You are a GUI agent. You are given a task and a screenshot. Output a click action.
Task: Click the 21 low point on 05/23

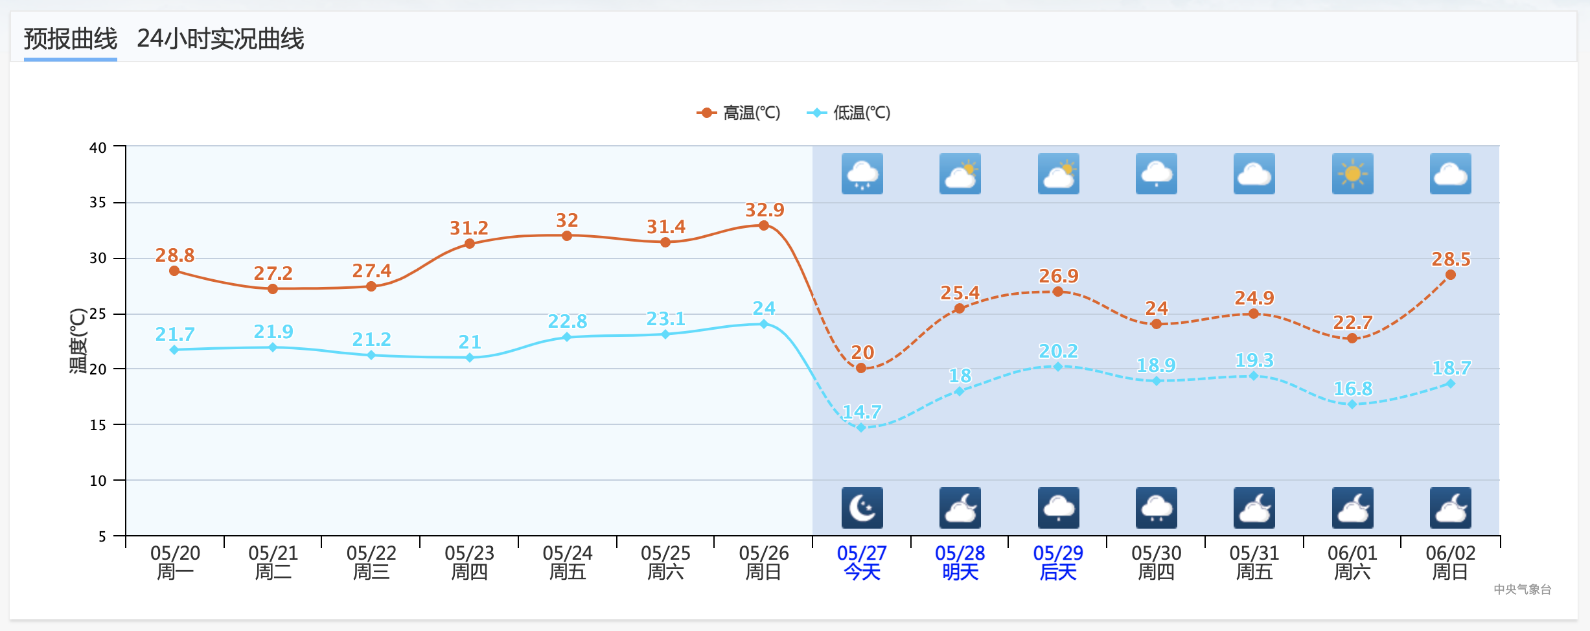pyautogui.click(x=470, y=358)
